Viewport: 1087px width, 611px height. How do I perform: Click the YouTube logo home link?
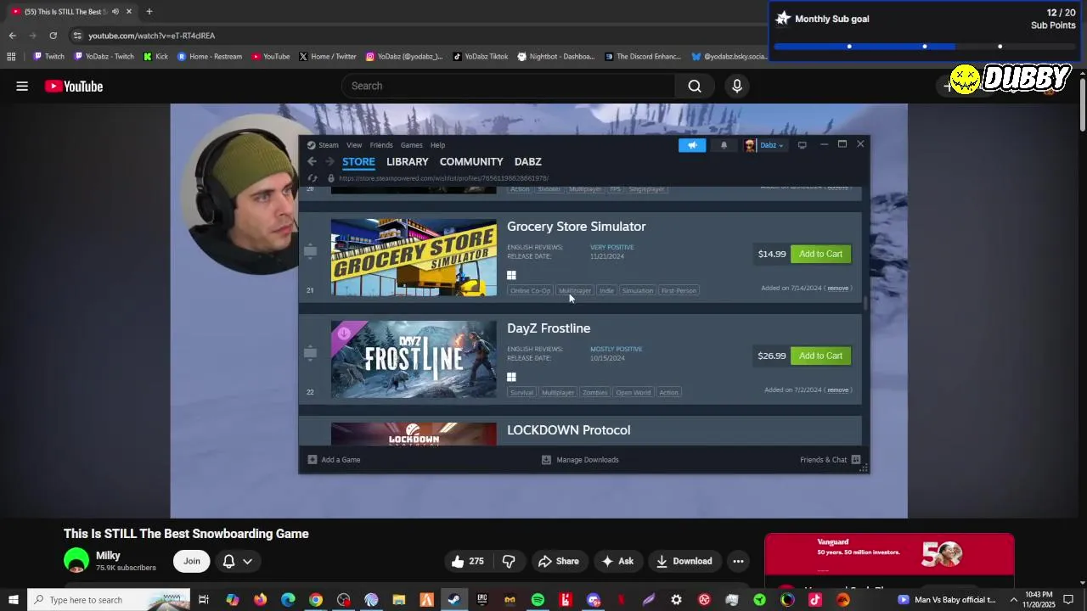(74, 86)
